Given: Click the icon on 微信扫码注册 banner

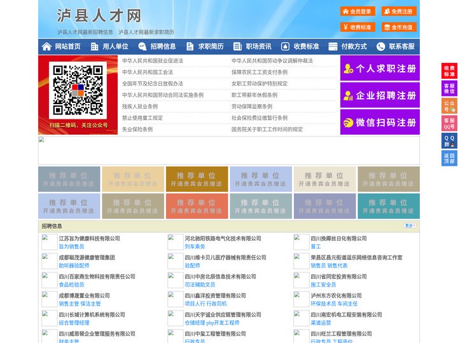Looking at the screenshot, I should [x=348, y=123].
